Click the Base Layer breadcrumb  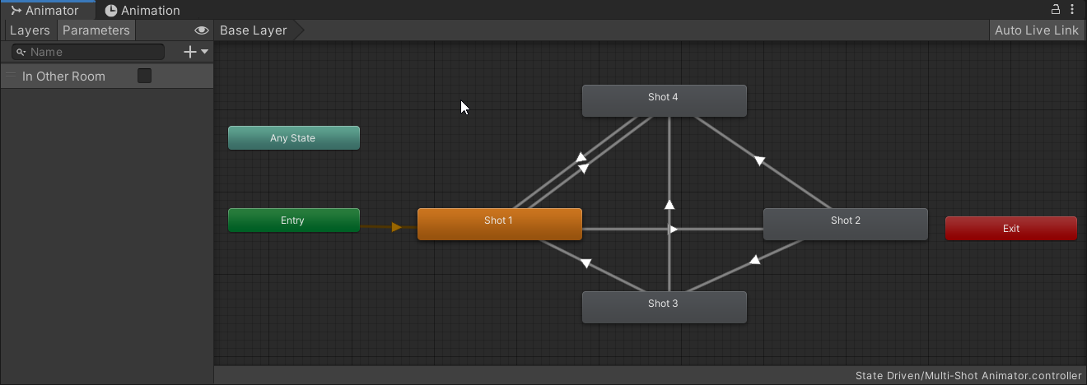pyautogui.click(x=254, y=30)
